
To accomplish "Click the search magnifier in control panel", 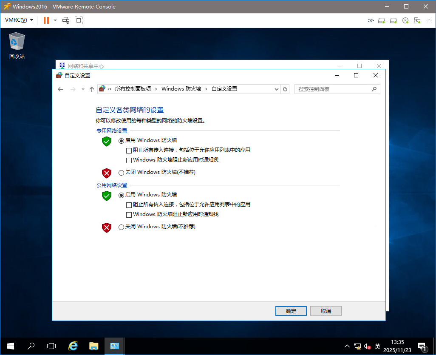I will pos(374,89).
